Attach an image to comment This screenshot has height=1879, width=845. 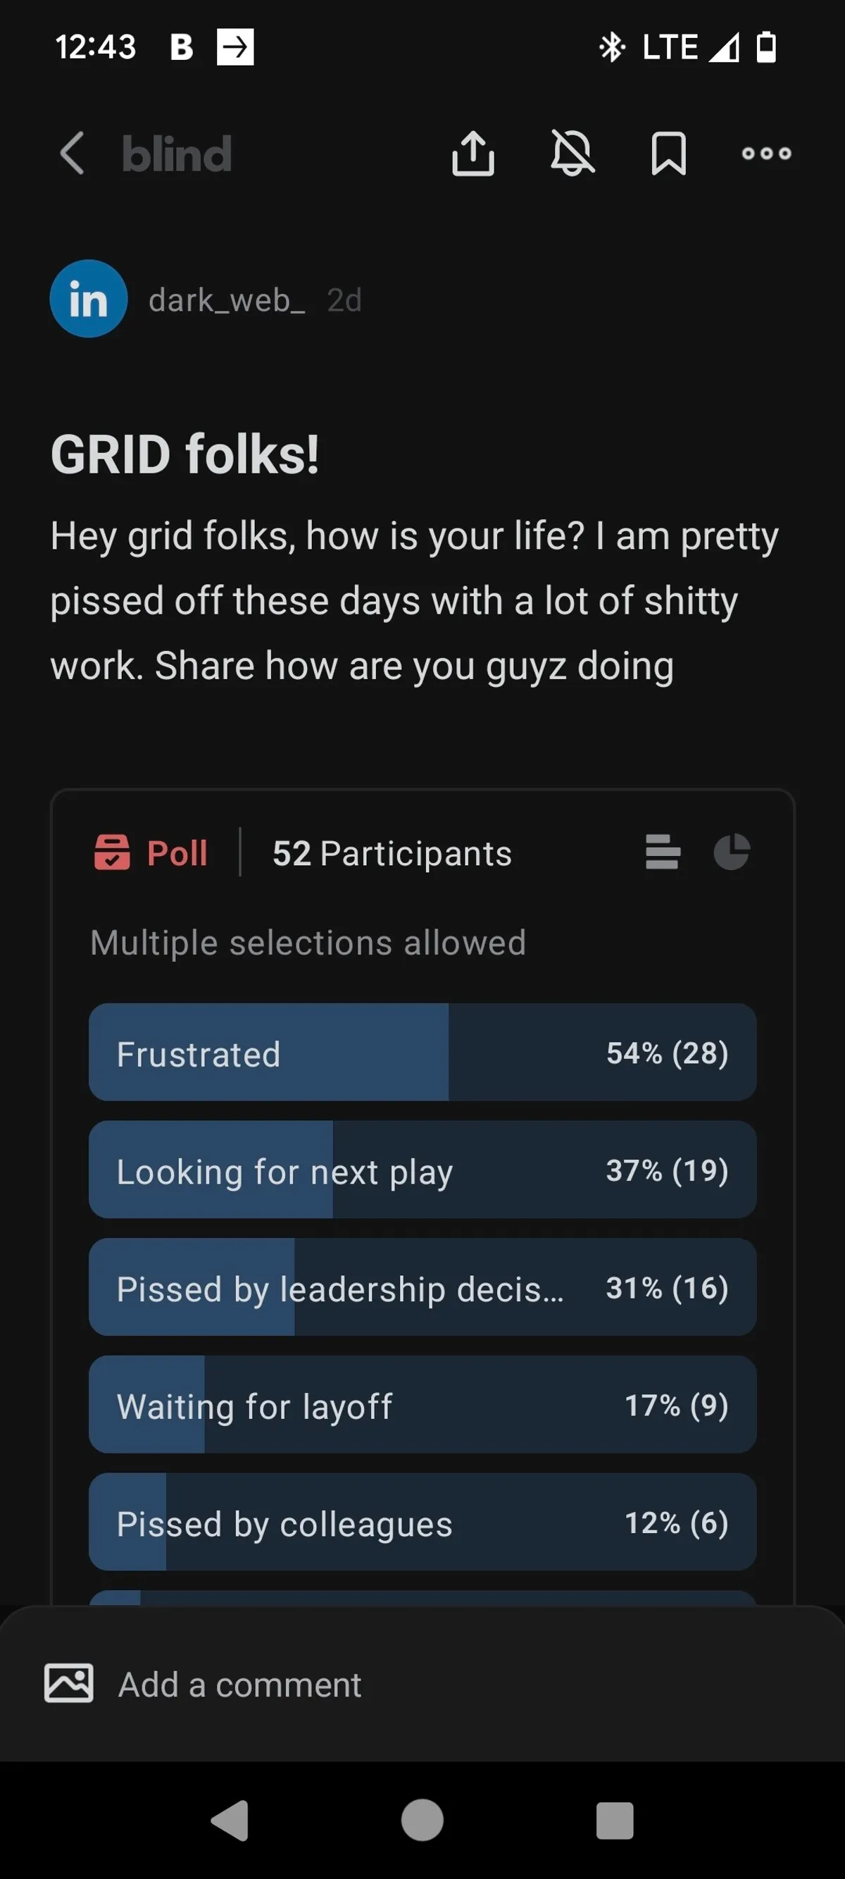[x=68, y=1684]
